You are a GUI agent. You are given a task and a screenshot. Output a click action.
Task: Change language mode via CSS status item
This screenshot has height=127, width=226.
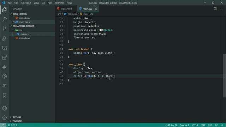point(210,125)
